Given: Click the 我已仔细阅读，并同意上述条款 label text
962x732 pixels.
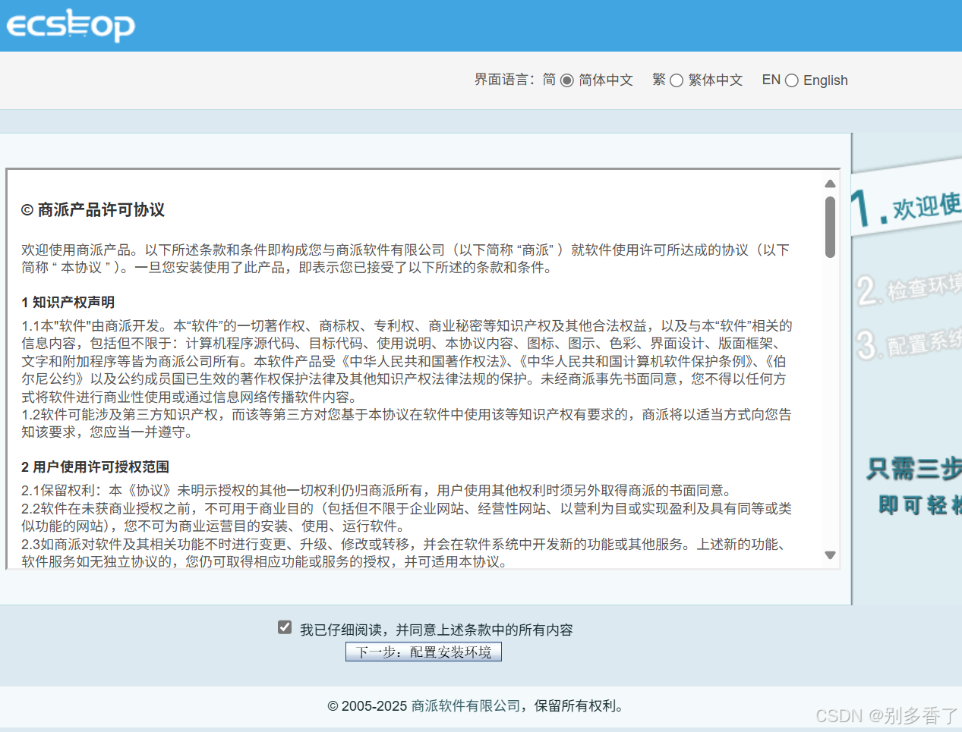Looking at the screenshot, I should tap(437, 630).
